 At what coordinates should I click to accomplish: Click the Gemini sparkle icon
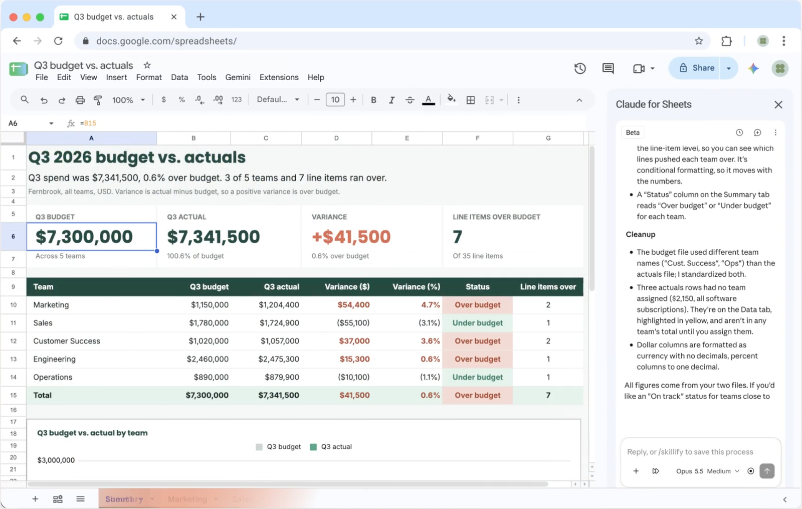(753, 69)
